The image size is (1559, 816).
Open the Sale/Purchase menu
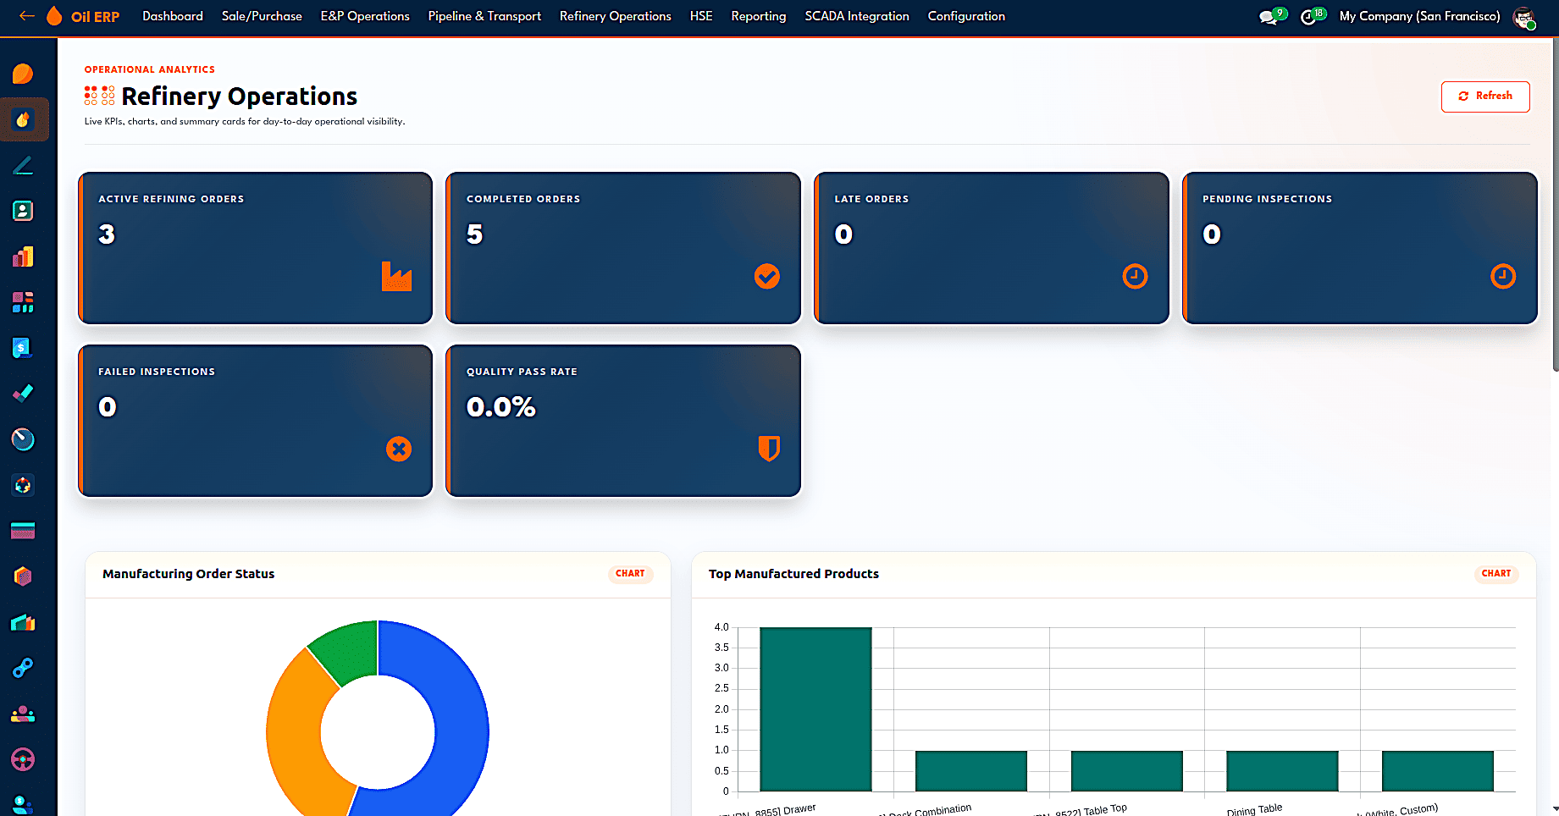(262, 16)
